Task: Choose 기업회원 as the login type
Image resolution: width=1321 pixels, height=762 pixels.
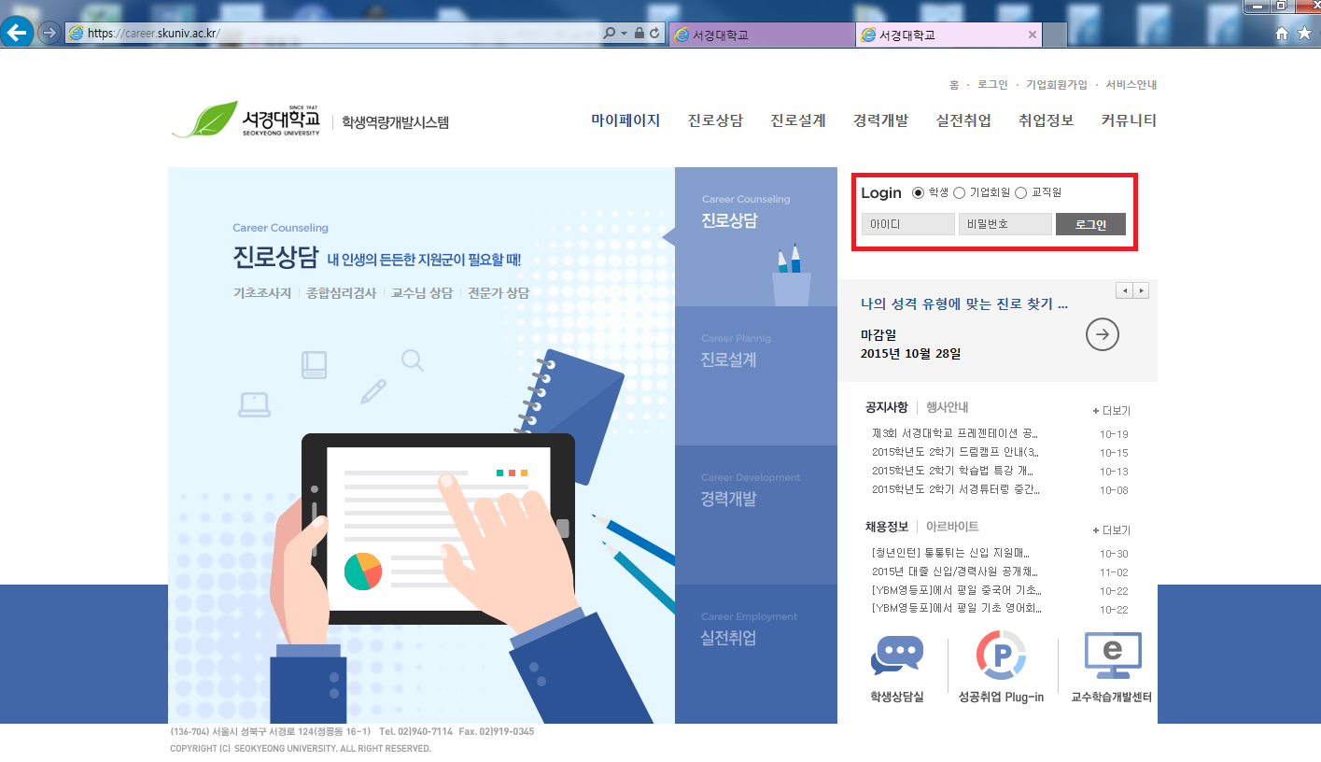Action: [x=961, y=192]
